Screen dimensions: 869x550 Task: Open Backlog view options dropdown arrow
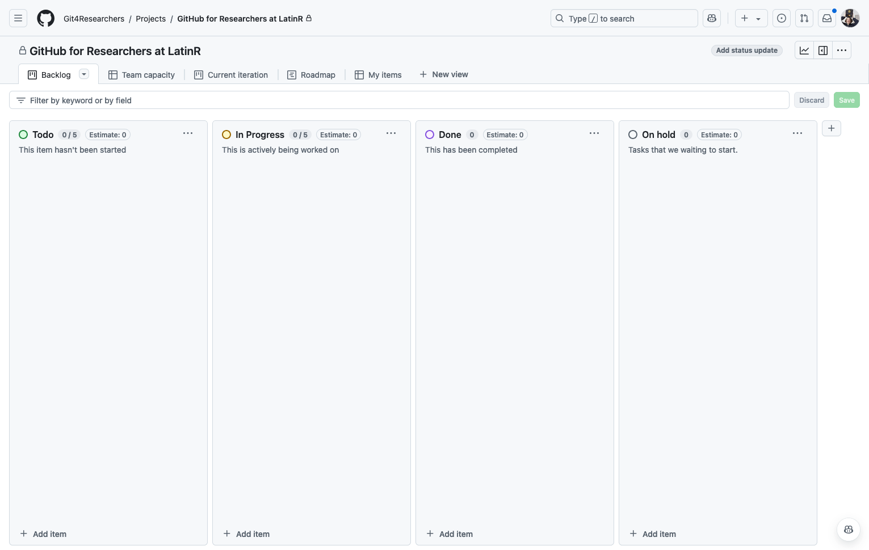point(84,74)
